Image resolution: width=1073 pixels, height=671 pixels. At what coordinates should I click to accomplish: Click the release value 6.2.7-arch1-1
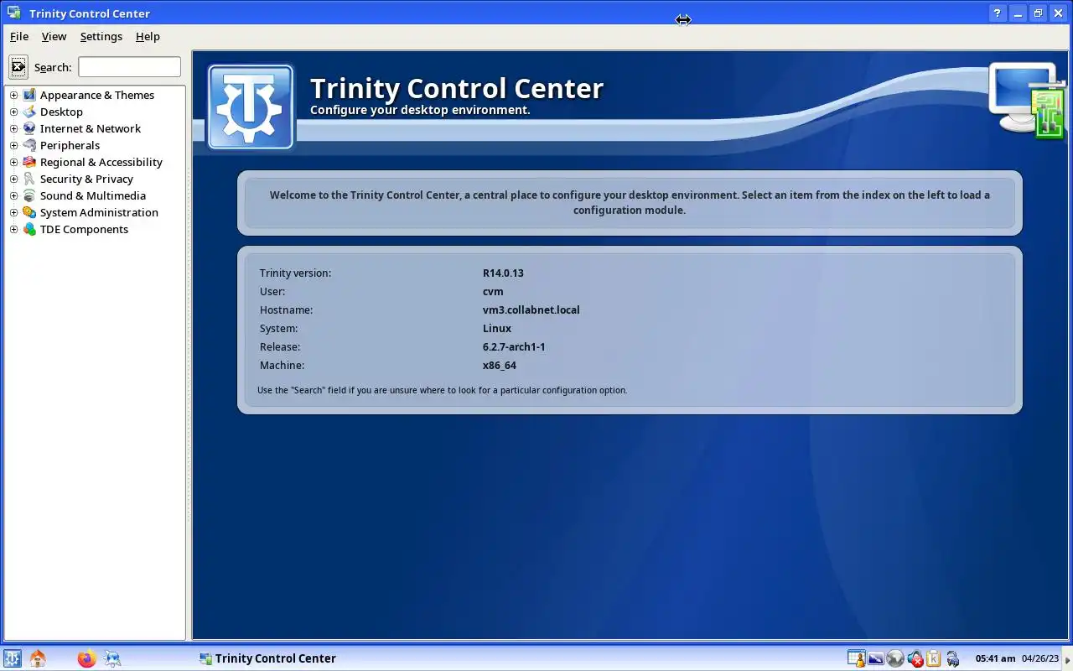pyautogui.click(x=514, y=346)
